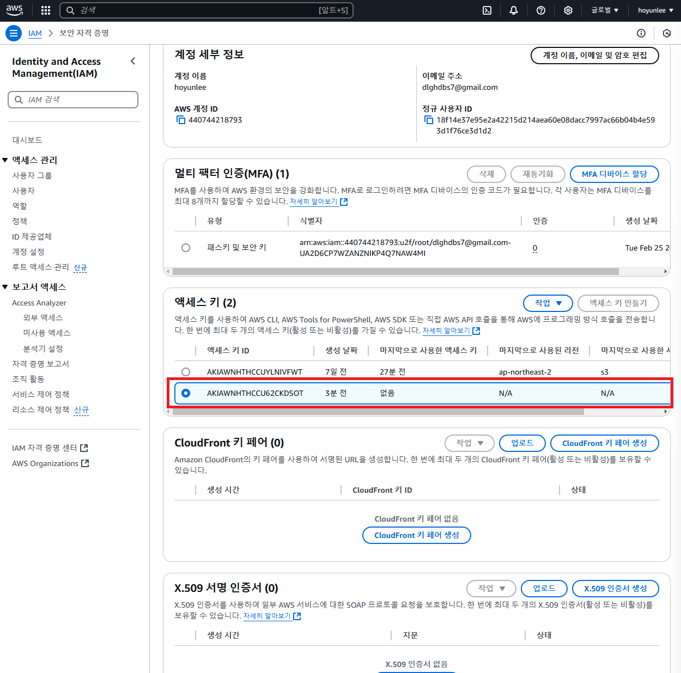Select the passkey MFA device radio
681x673 pixels.
pyautogui.click(x=186, y=248)
